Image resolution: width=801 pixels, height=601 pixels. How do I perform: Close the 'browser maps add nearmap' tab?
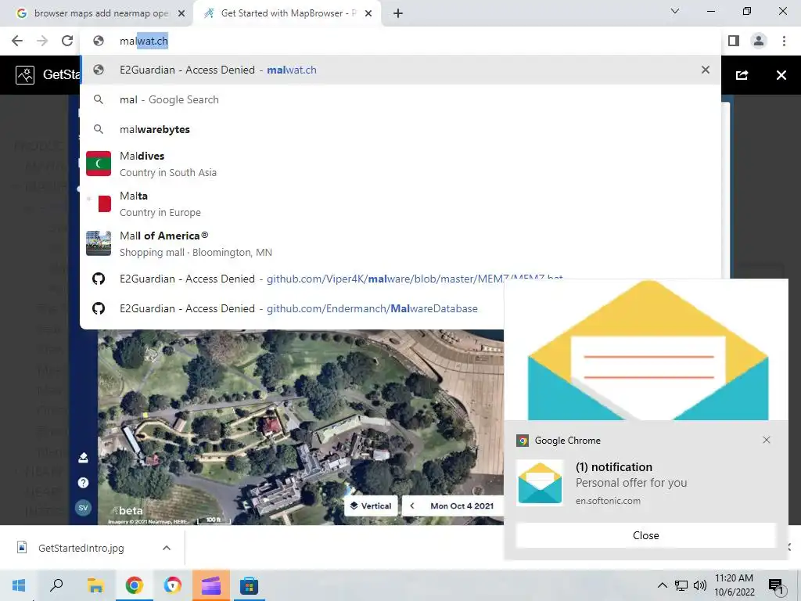tap(181, 14)
